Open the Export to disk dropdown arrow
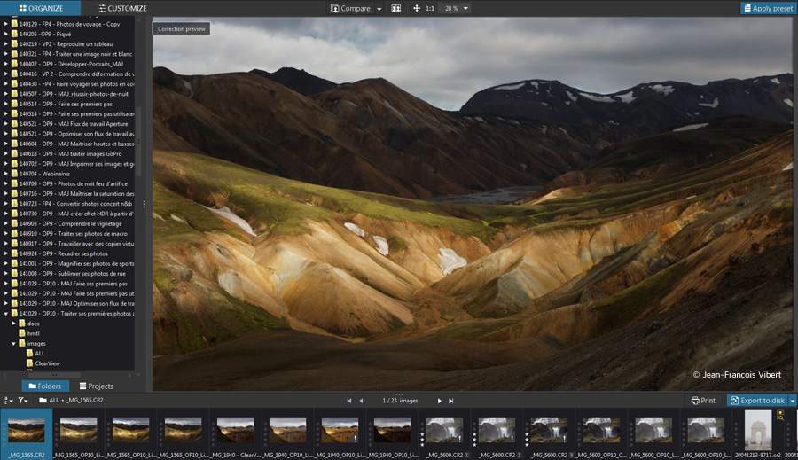 click(x=792, y=401)
